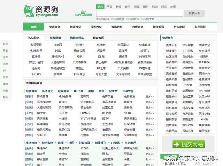The height and width of the screenshot is (166, 223).
Task: Open the MSDN,我告诉你 link
Action: click(x=123, y=62)
